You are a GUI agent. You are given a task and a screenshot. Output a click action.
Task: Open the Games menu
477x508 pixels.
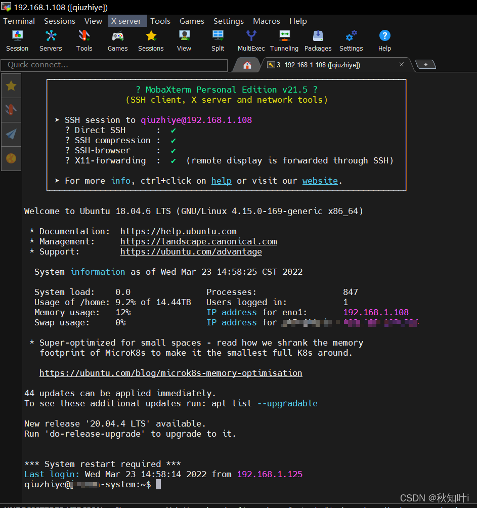pyautogui.click(x=192, y=21)
